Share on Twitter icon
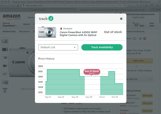 point(140,39)
